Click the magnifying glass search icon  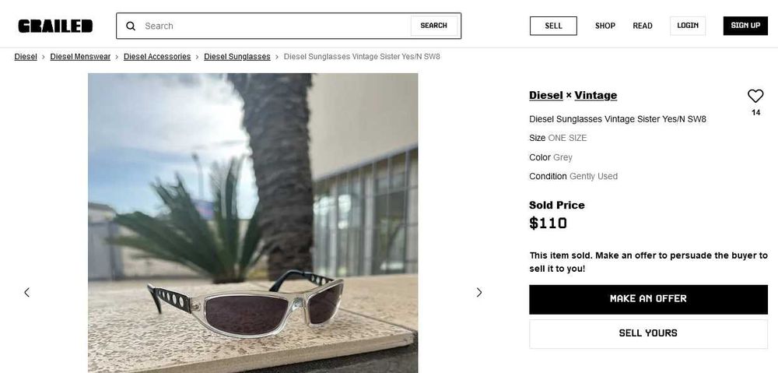[131, 26]
